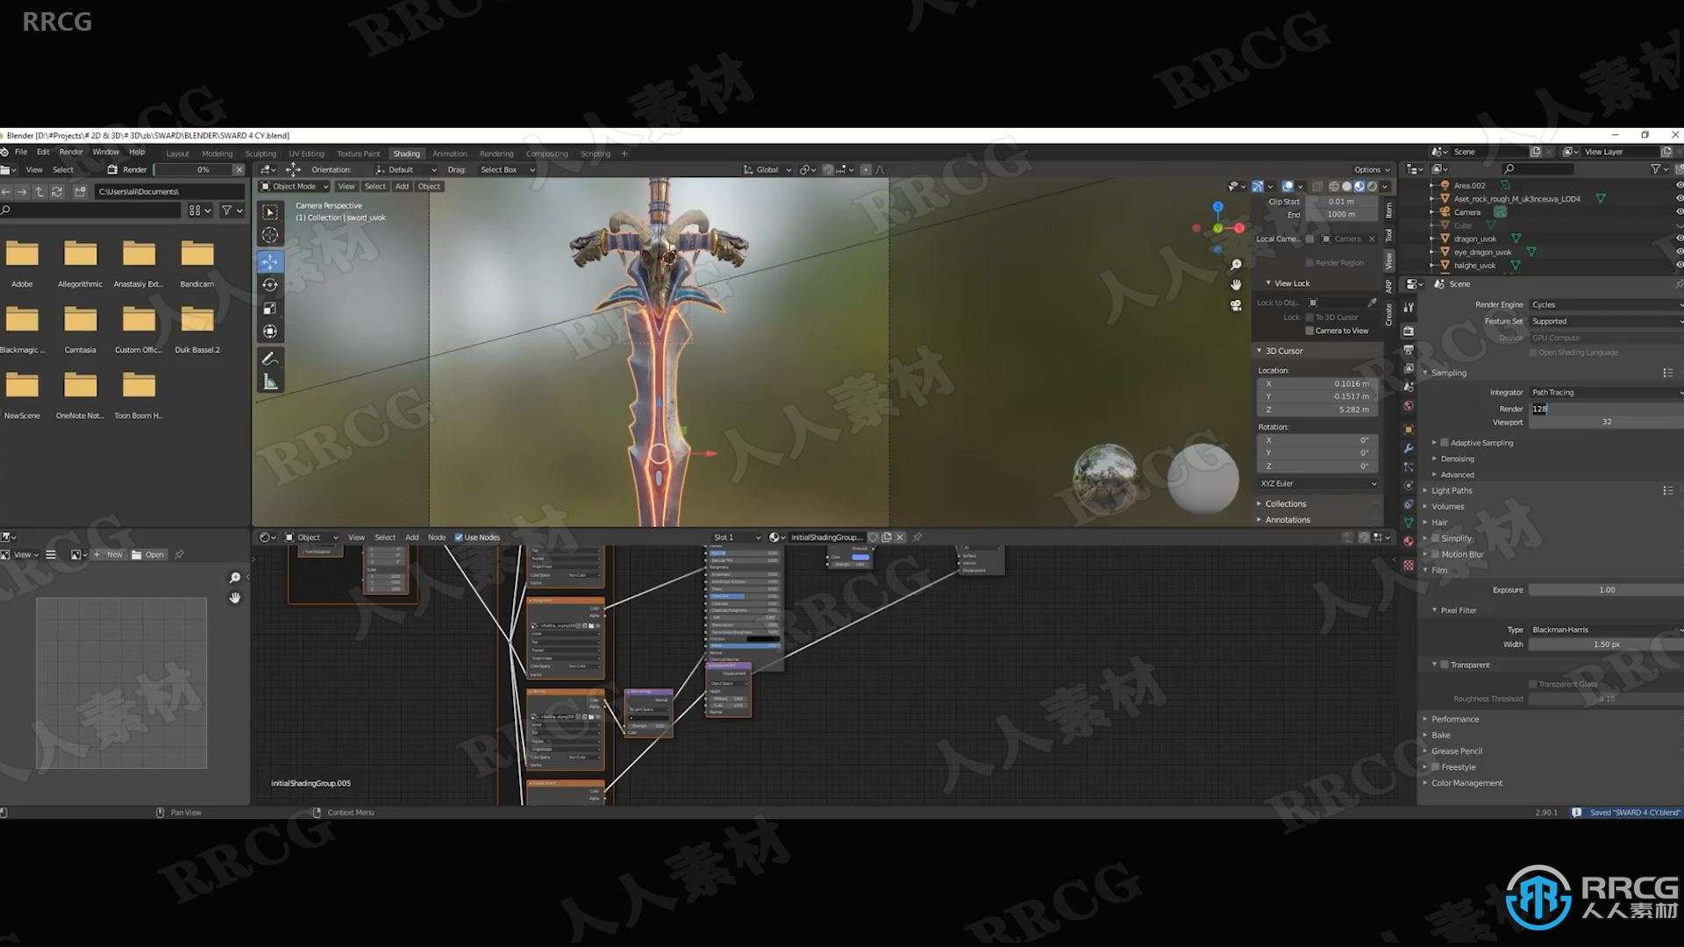
Task: Expand the Performance panel
Action: (x=1455, y=719)
